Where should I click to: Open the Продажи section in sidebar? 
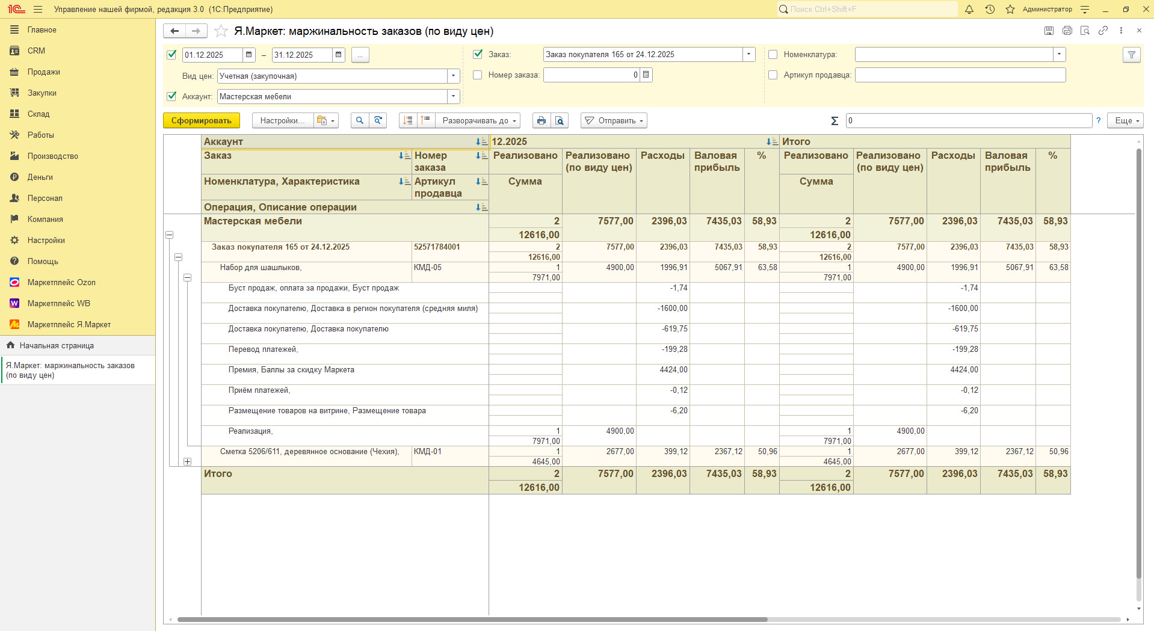[43, 72]
